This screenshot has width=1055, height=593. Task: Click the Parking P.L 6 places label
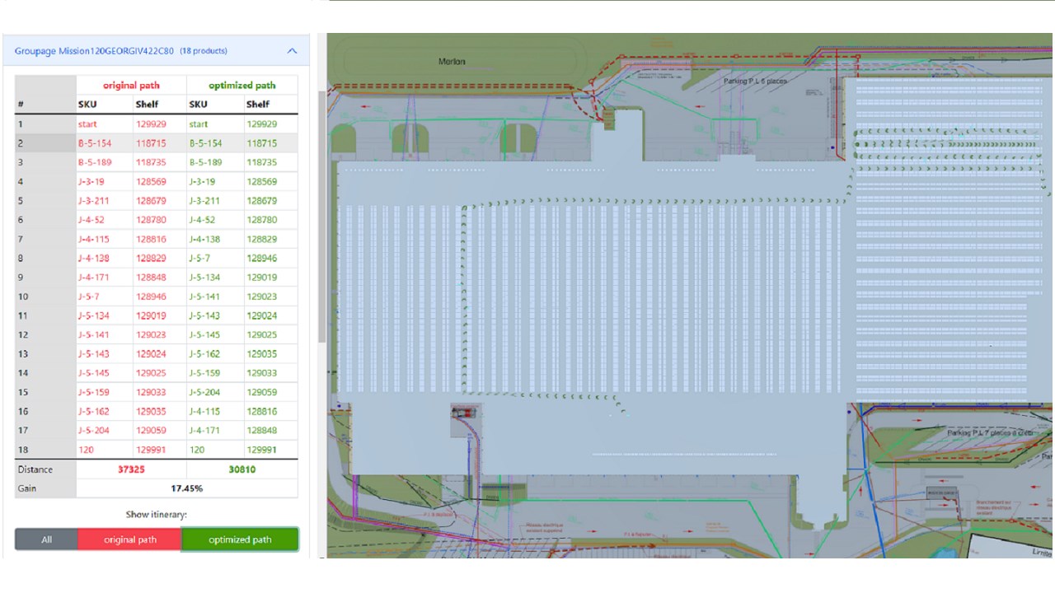(755, 82)
